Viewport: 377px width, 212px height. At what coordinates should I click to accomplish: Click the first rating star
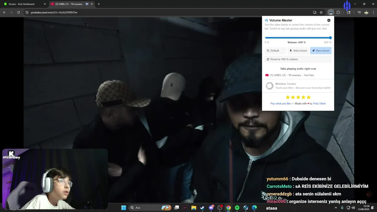click(288, 97)
